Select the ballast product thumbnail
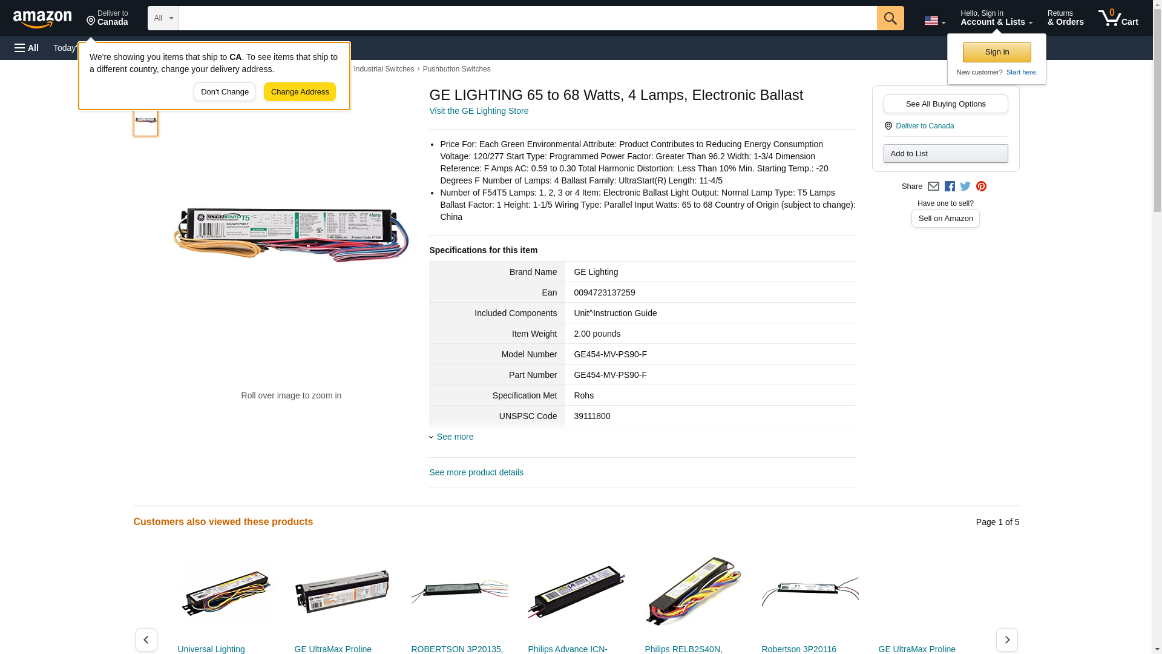 coord(146,120)
